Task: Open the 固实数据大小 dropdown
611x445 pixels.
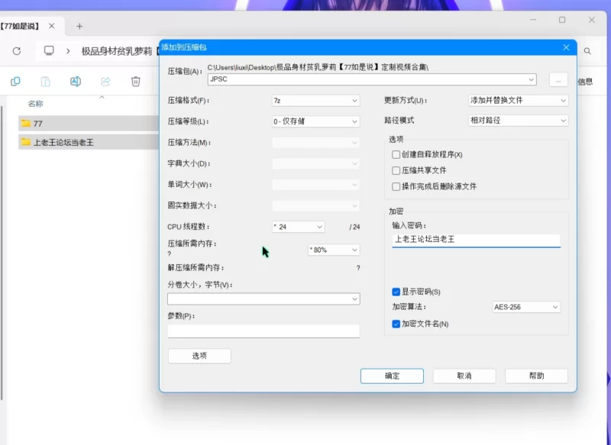Action: 315,205
